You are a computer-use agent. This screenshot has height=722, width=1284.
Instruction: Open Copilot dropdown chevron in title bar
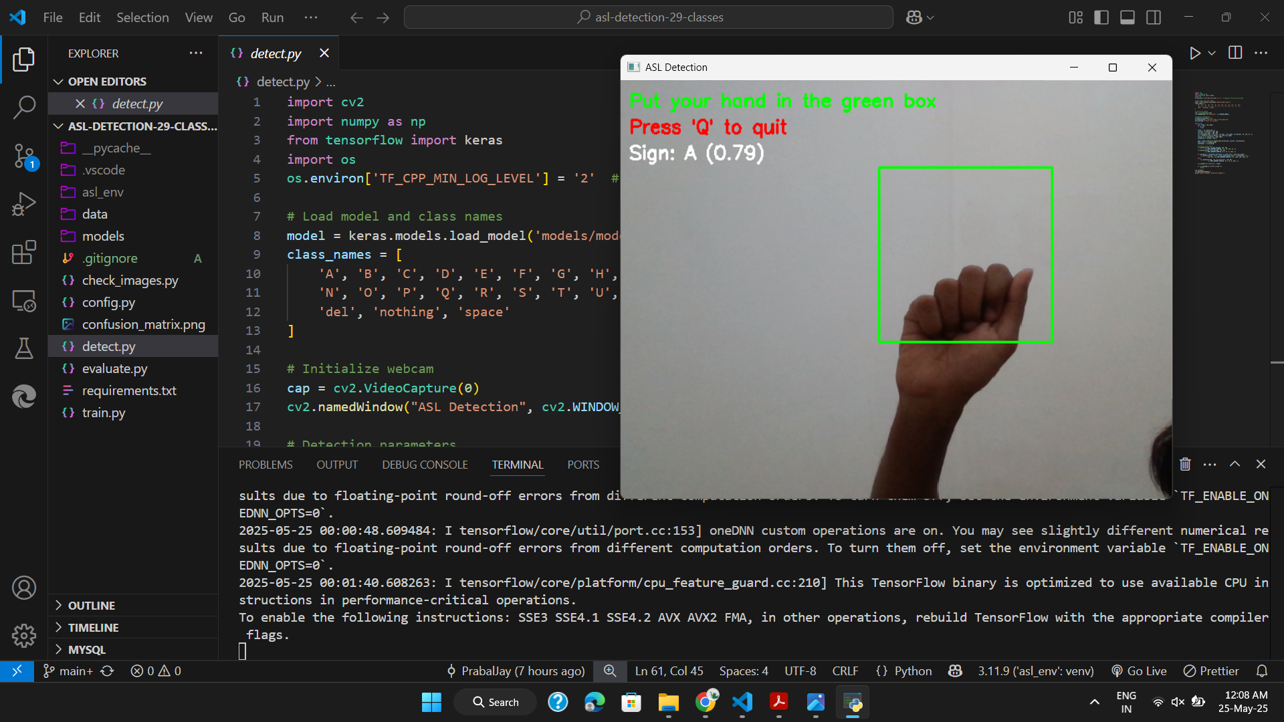930,17
